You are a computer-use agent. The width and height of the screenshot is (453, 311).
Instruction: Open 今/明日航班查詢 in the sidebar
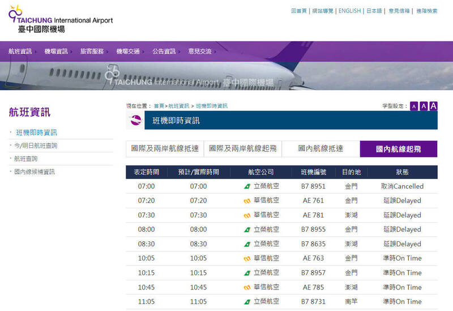point(36,146)
